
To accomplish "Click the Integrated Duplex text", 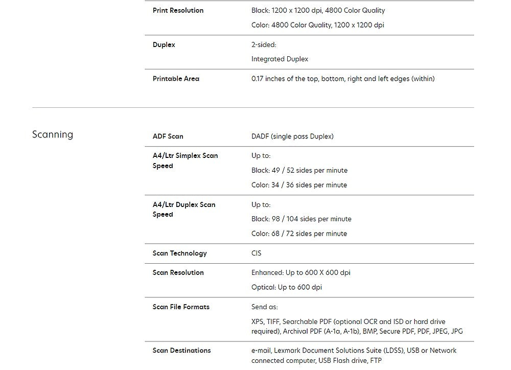I will pos(280,59).
